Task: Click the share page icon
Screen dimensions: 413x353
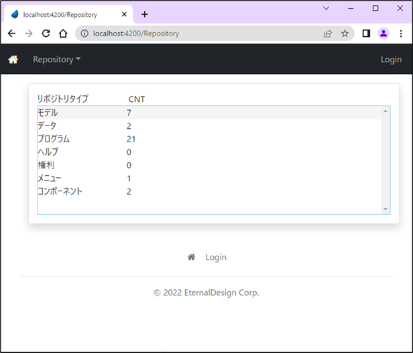Action: click(328, 33)
